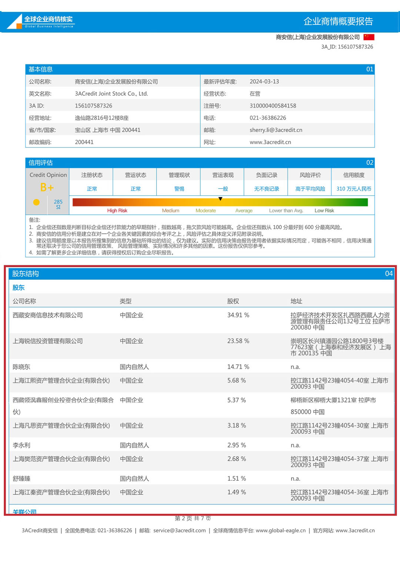Click the 关联公司 heading
The image size is (400, 576).
coord(24,512)
